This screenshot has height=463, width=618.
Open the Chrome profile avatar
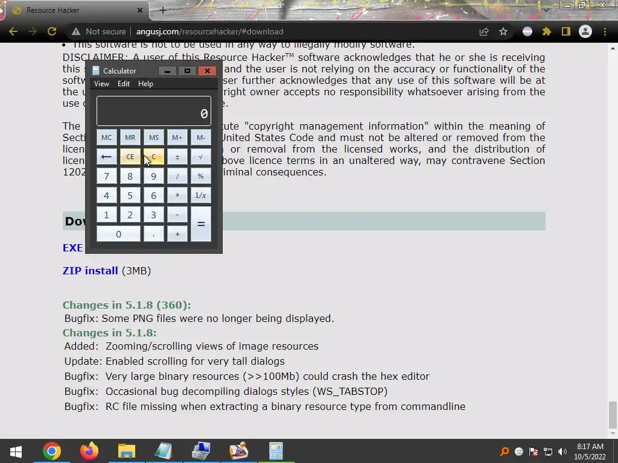585,31
